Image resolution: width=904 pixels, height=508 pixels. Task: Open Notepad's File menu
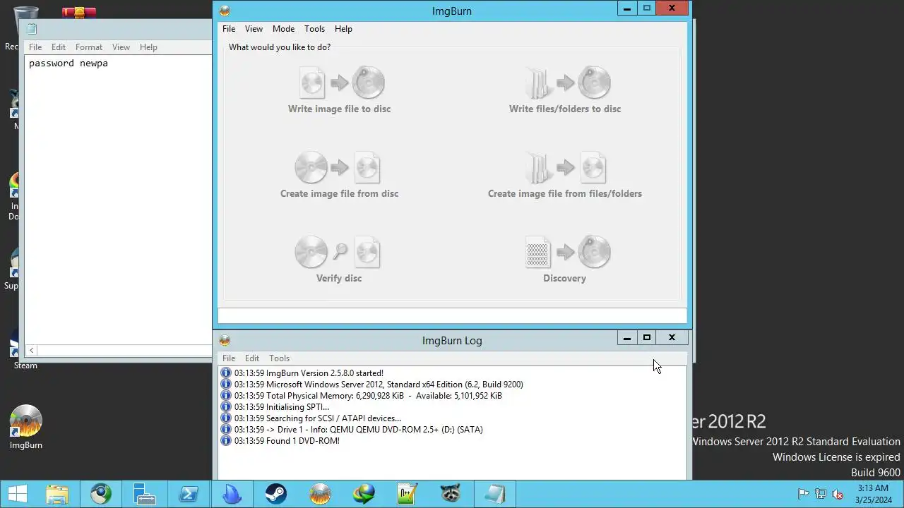click(35, 47)
